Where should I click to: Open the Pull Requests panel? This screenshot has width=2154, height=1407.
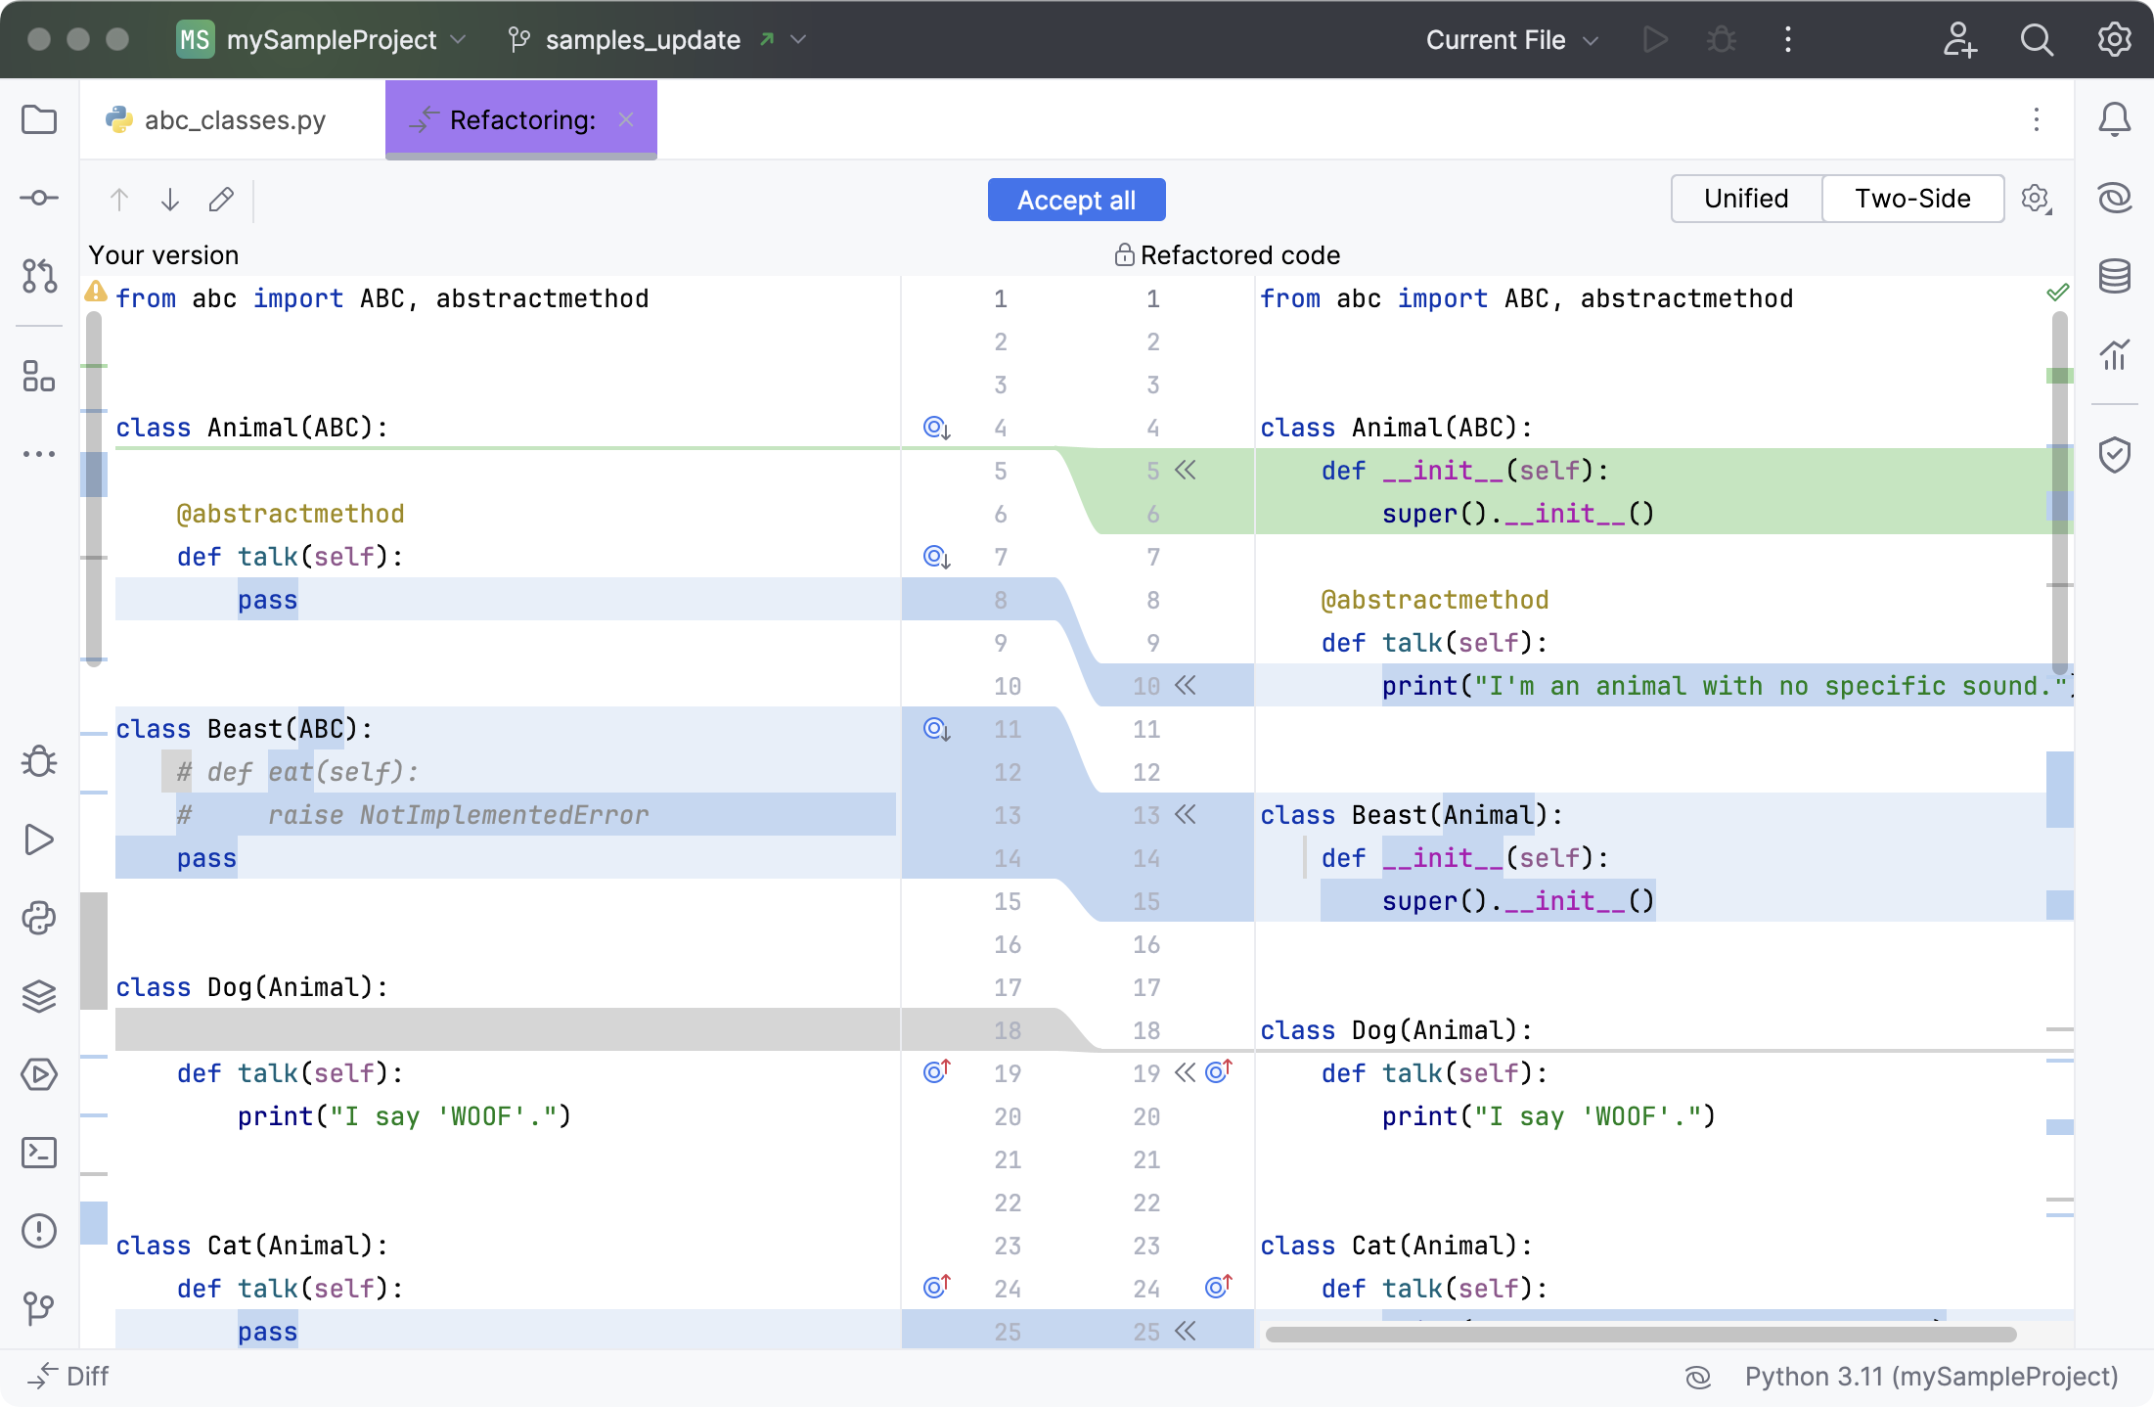tap(39, 277)
